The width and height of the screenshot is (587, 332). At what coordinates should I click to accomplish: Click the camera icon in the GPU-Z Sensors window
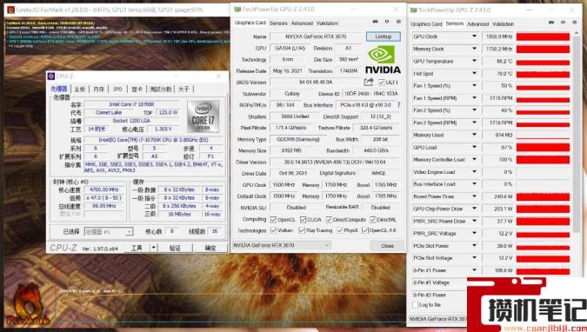pos(551,23)
